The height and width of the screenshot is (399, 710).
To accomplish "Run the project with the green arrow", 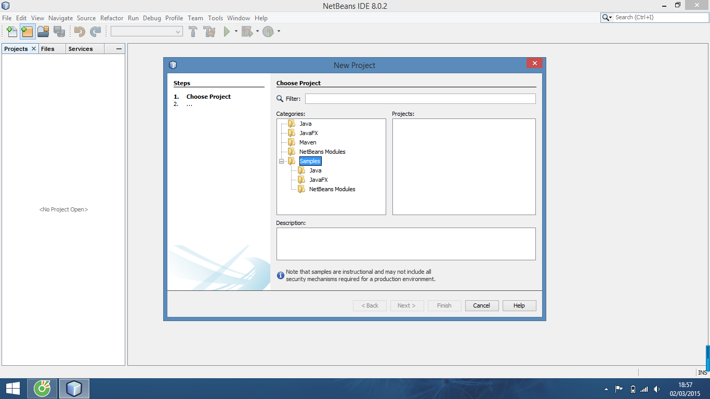I will click(227, 31).
